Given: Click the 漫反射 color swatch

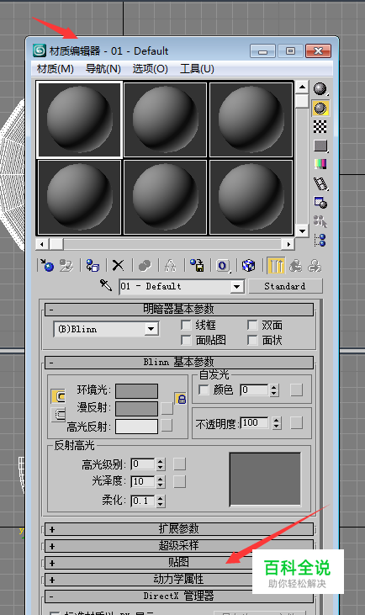Looking at the screenshot, I should pos(137,408).
